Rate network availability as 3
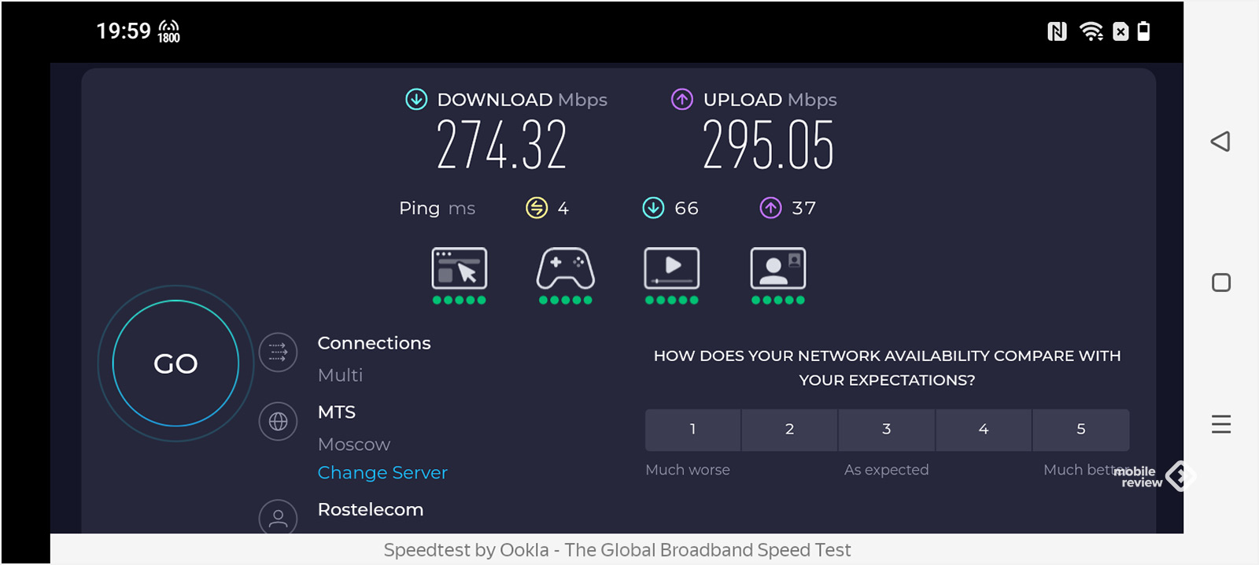The width and height of the screenshot is (1259, 565). coord(887,430)
